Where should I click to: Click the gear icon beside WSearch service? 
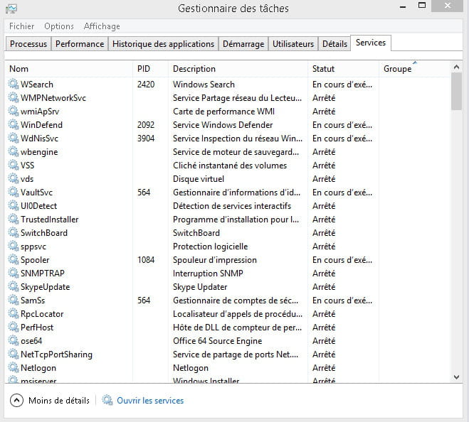(x=14, y=85)
